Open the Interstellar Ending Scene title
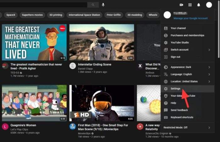This screenshot has height=142, width=220. point(95,64)
